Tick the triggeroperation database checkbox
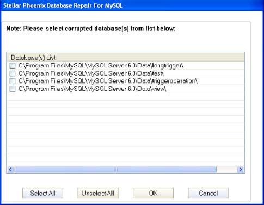The height and width of the screenshot is (205, 264). [13, 81]
